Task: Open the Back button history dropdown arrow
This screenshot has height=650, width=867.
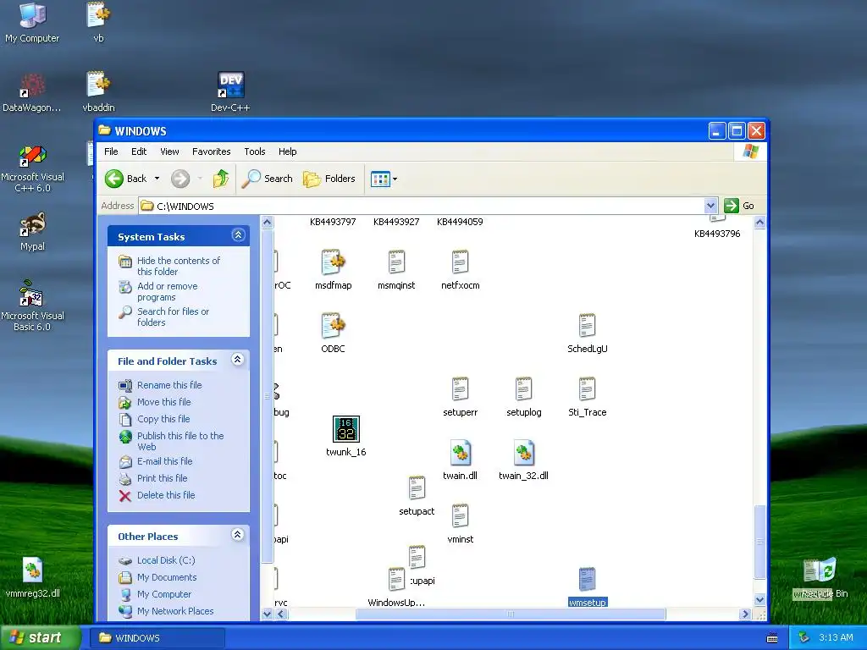Action: point(157,179)
